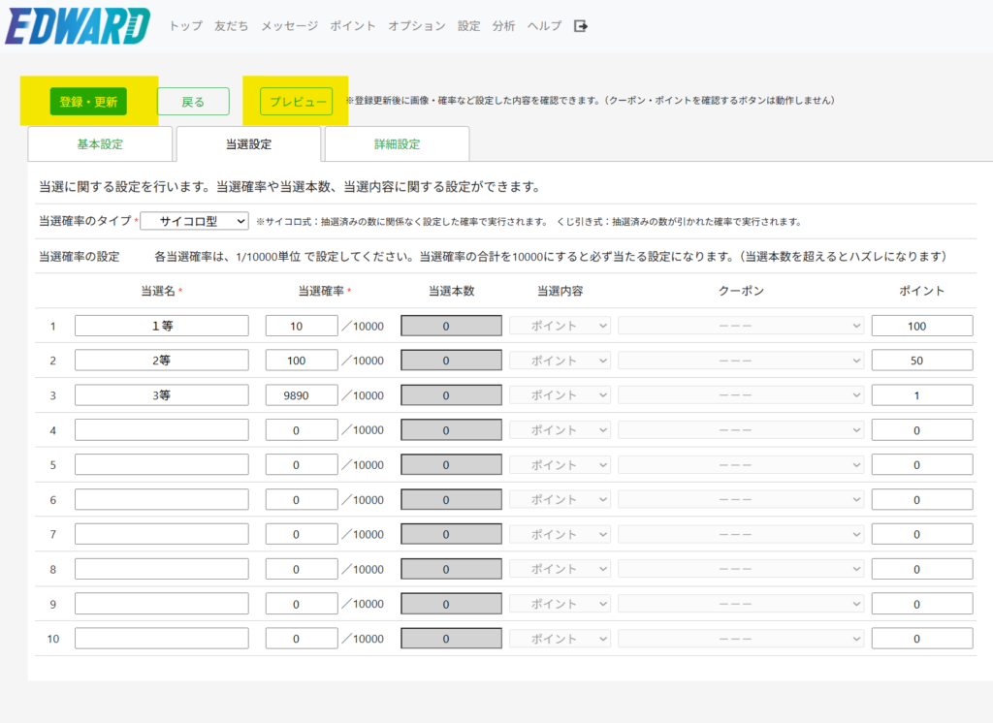Click row 3 当選本数 field
Screen dimensions: 993x723
pos(452,395)
